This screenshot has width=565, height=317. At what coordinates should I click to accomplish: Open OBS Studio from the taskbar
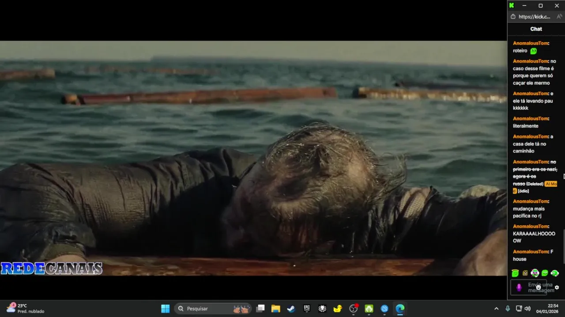pos(354,309)
